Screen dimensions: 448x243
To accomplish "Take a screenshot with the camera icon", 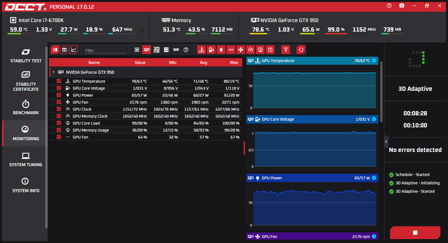I will pyautogui.click(x=402, y=6).
